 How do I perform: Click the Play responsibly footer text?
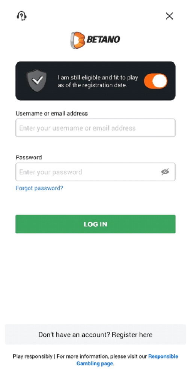click(x=33, y=357)
